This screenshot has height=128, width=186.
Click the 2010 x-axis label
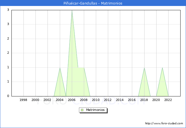pos(96,100)
